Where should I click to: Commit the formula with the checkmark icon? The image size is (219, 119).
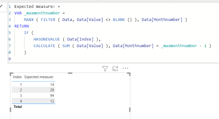1,6
